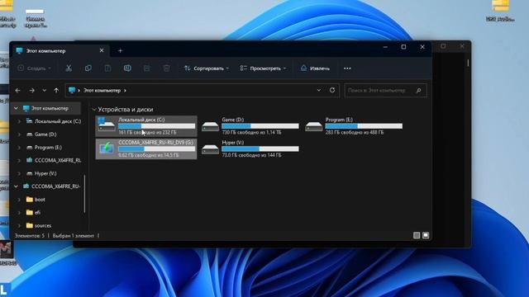Go back with the left arrow
This screenshot has height=297, width=529.
point(17,90)
